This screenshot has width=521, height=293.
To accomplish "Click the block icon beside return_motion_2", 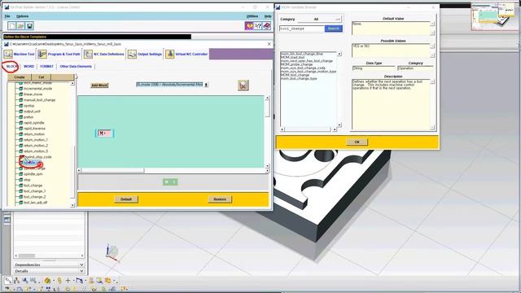I will 20,145.
